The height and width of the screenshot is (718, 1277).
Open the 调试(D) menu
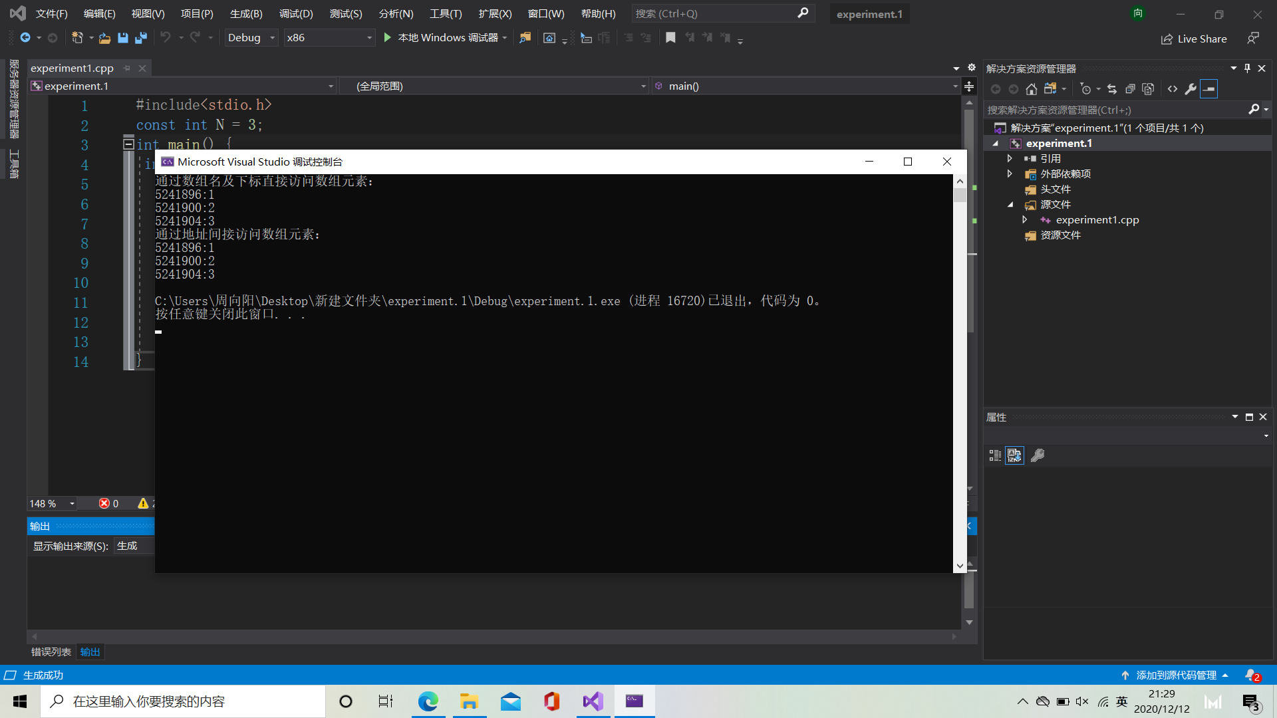point(295,14)
